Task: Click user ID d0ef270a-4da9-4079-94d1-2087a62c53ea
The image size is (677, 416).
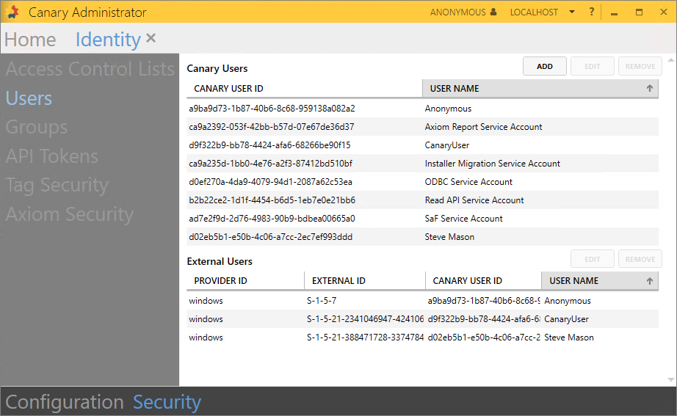Action: point(270,182)
